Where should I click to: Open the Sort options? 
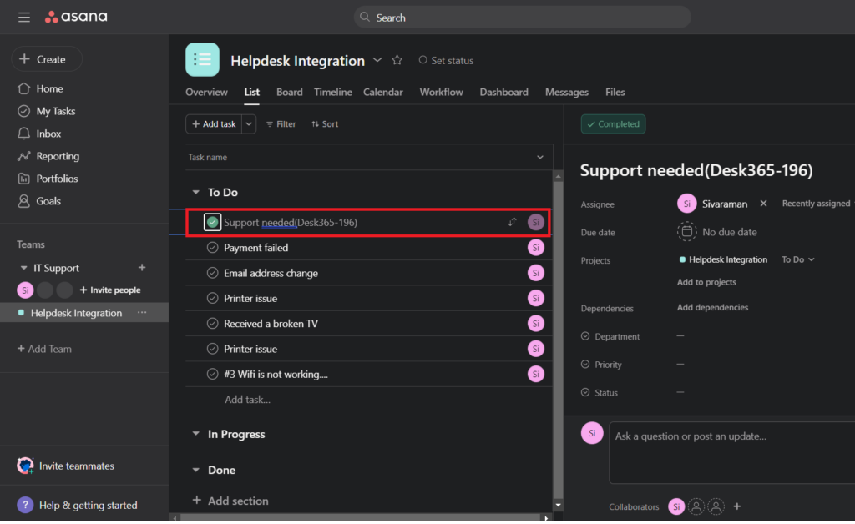click(x=325, y=124)
